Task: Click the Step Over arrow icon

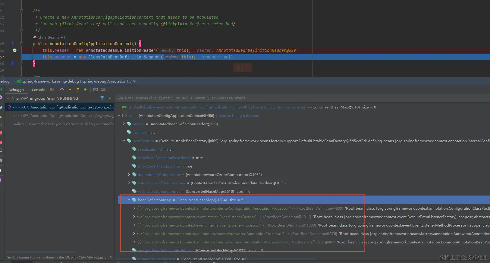Action: tap(62, 89)
